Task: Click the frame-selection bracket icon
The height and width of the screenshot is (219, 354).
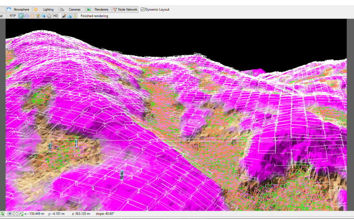Action: point(15,214)
